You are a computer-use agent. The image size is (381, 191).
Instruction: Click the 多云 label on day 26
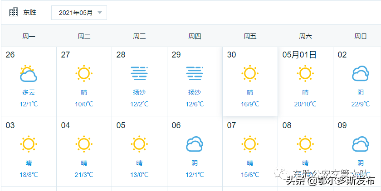[x=29, y=92]
